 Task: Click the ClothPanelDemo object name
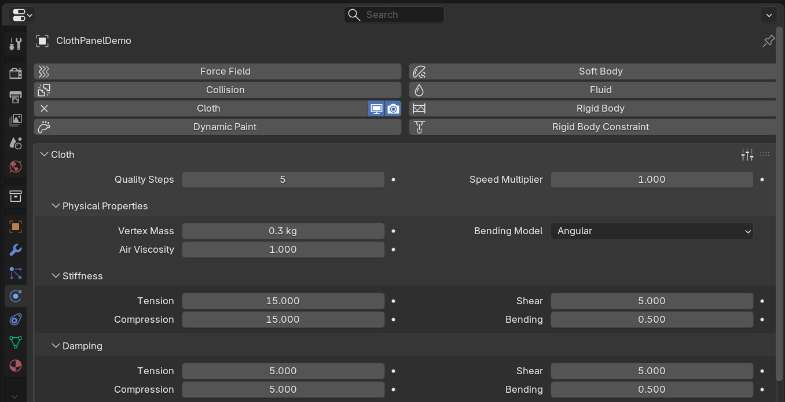94,41
